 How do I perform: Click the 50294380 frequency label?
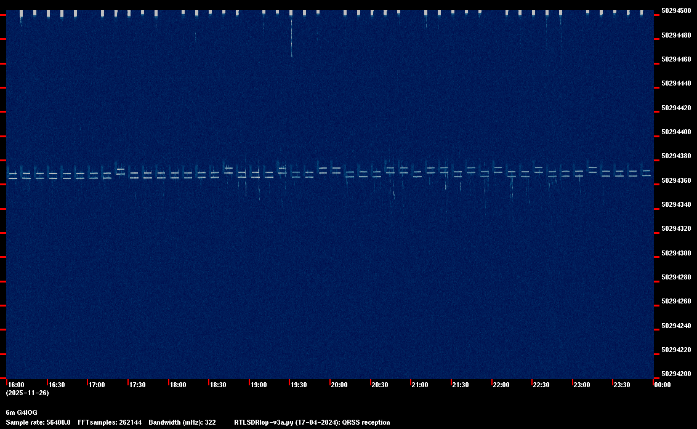pos(676,156)
